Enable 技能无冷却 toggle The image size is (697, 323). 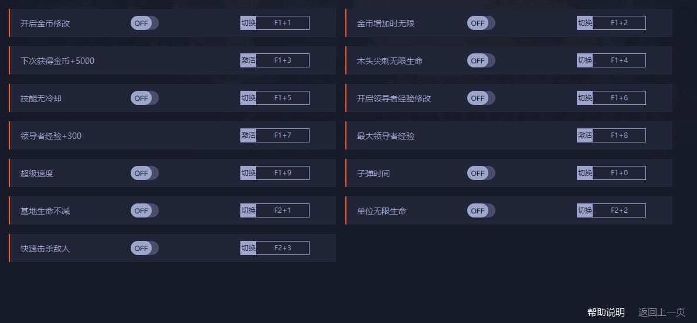[x=144, y=98]
